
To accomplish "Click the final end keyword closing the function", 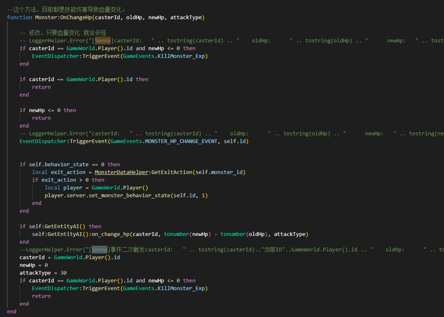I will 12,311.
